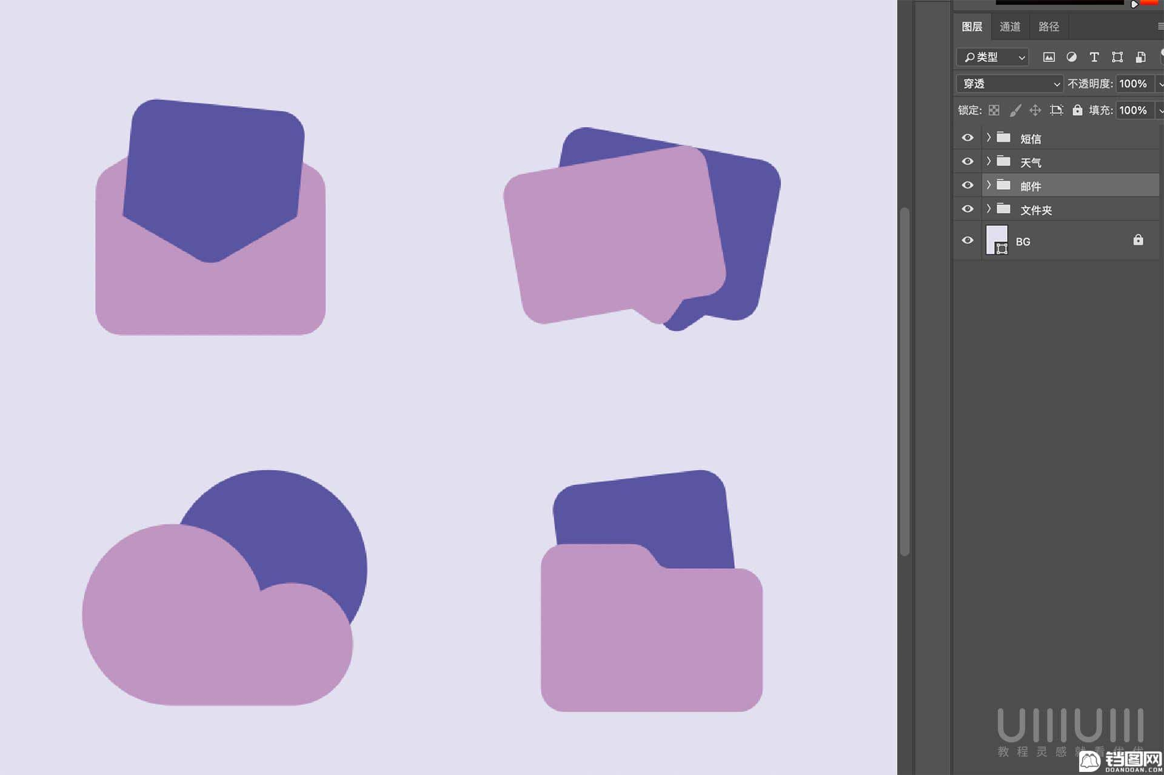
Task: Click the canvas vertical scrollbar
Action: [905, 382]
